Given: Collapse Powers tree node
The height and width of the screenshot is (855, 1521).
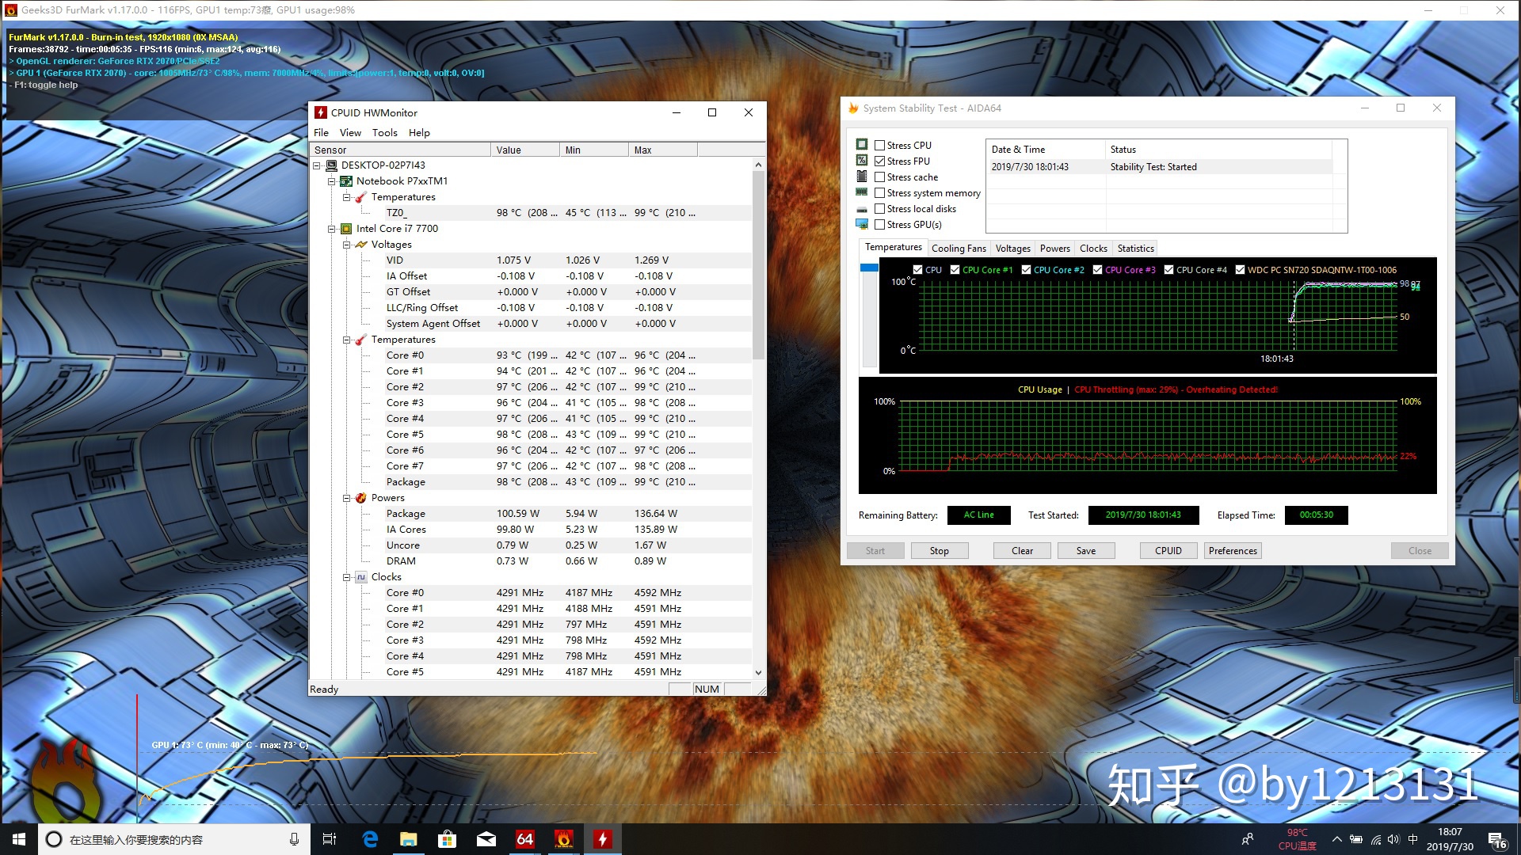Looking at the screenshot, I should 346,498.
